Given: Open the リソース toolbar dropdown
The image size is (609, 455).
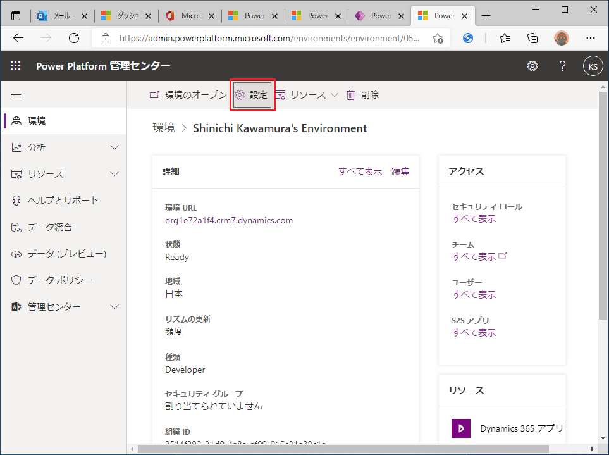Looking at the screenshot, I should click(307, 95).
